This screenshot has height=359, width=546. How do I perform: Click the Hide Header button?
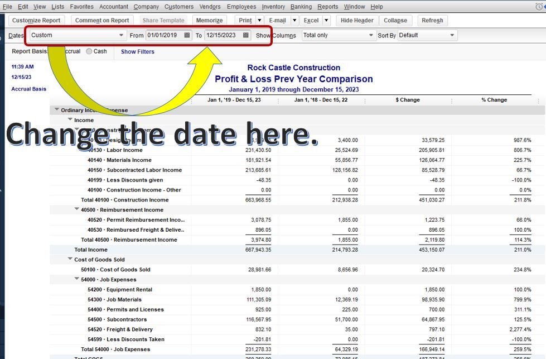point(357,21)
